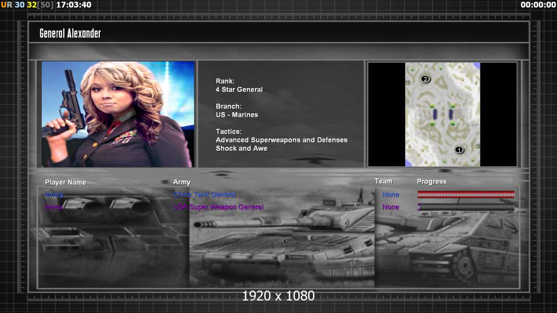Viewport: 557px width, 313px height.
Task: Click 'USA Super Weapon General' army entry
Action: pos(218,207)
